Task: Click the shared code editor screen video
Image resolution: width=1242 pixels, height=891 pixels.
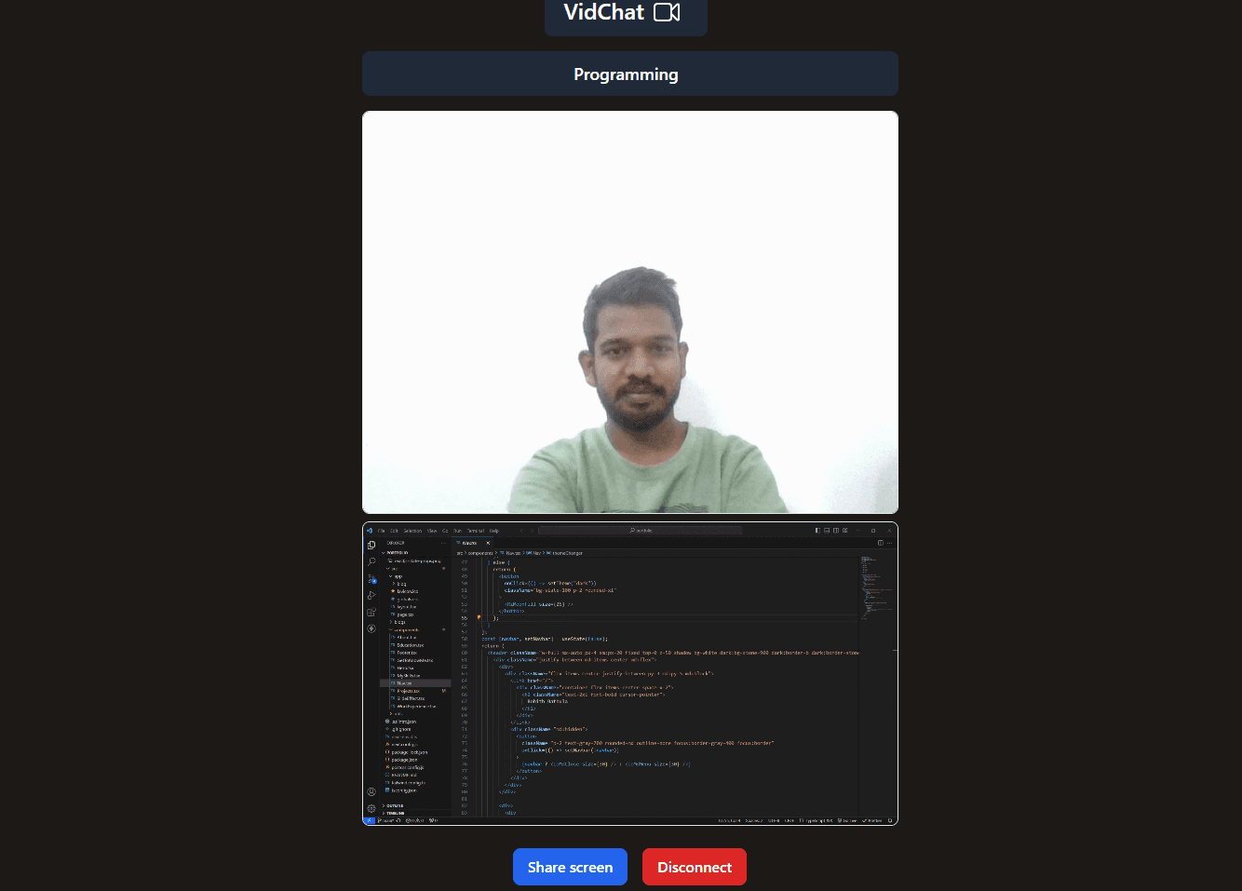Action: click(x=630, y=673)
